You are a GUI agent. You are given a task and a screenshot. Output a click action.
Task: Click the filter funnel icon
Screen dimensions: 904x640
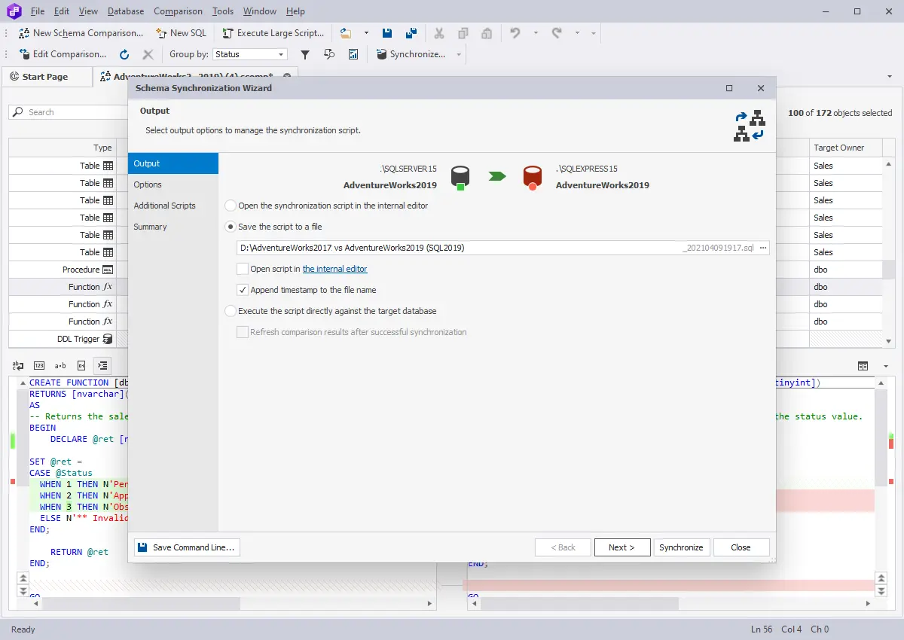305,54
